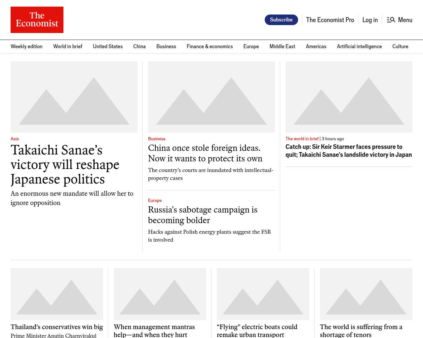Open the China section

pos(139,47)
